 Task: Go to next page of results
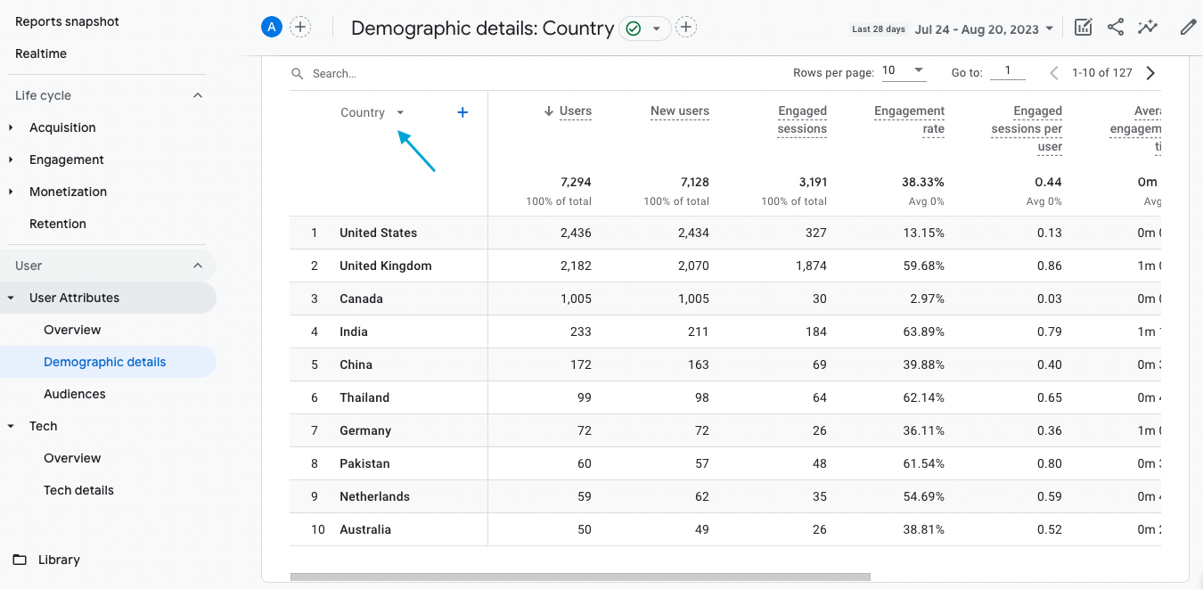[1150, 73]
